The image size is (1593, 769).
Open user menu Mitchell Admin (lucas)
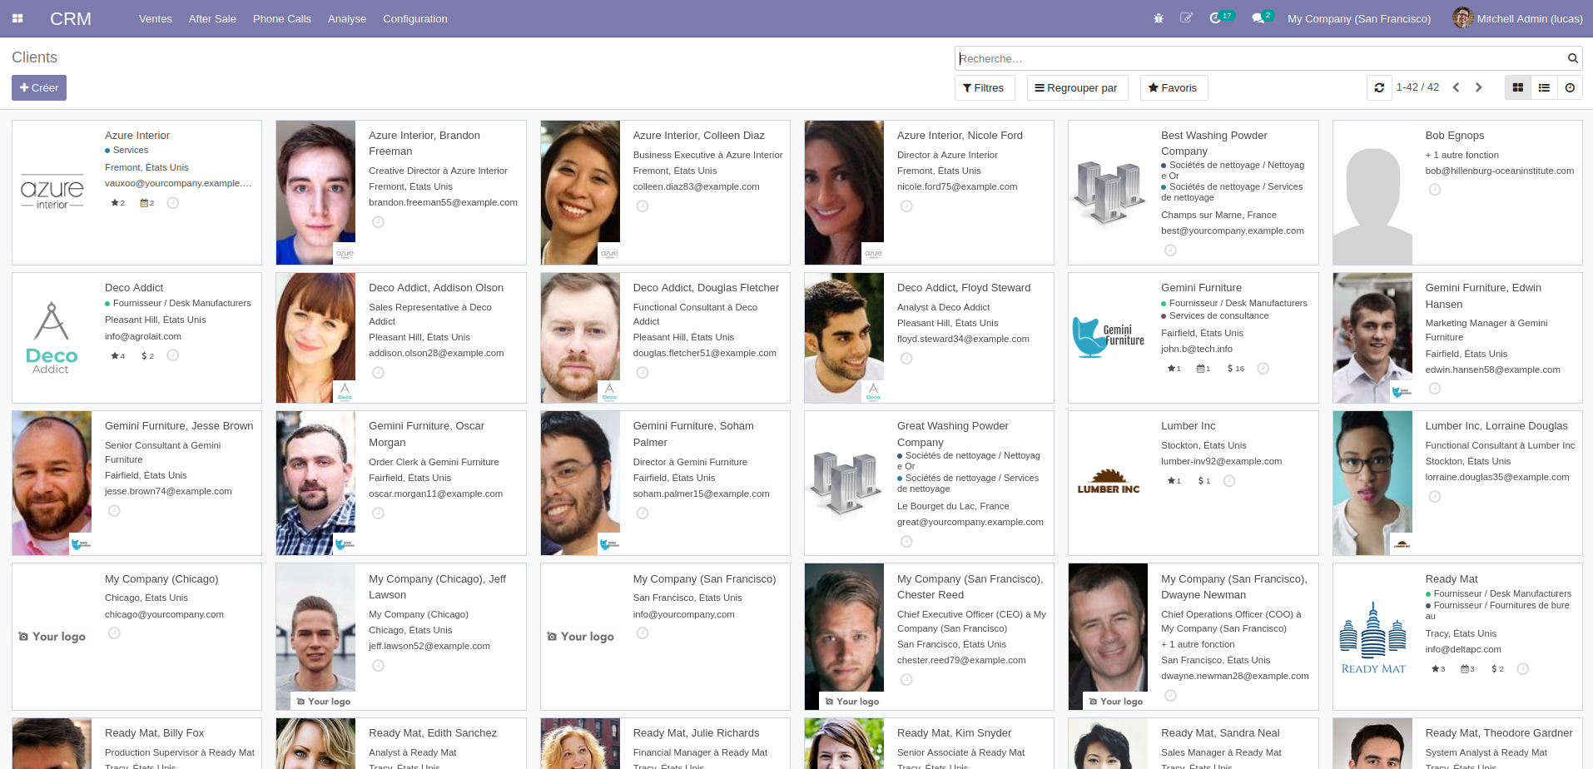point(1517,18)
